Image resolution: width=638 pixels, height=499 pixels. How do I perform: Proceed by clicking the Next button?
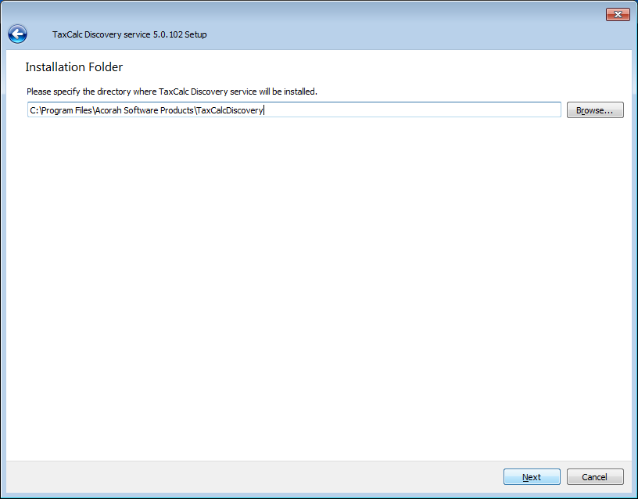click(532, 477)
